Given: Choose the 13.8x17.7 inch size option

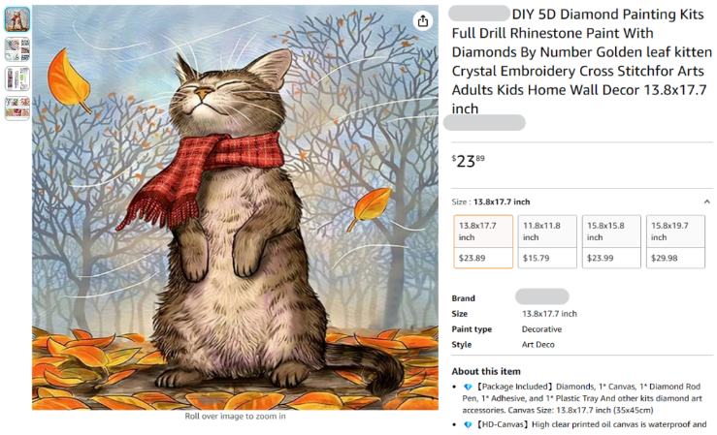Looking at the screenshot, I should [483, 241].
